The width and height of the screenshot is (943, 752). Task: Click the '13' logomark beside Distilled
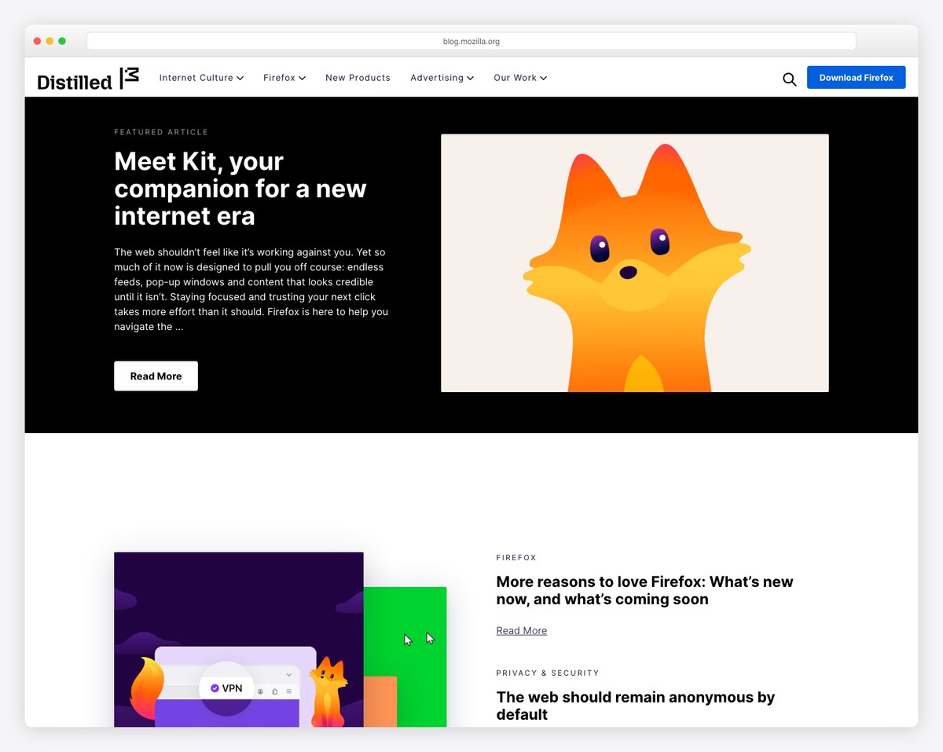[130, 77]
